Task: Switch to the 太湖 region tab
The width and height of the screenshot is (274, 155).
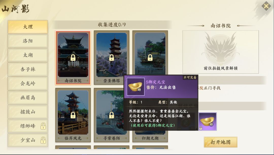Action: click(x=28, y=55)
